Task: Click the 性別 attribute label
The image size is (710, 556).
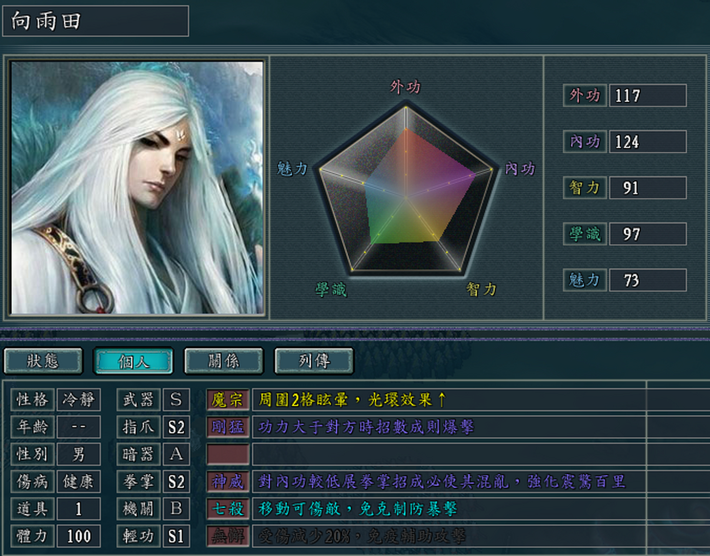Action: (x=33, y=454)
